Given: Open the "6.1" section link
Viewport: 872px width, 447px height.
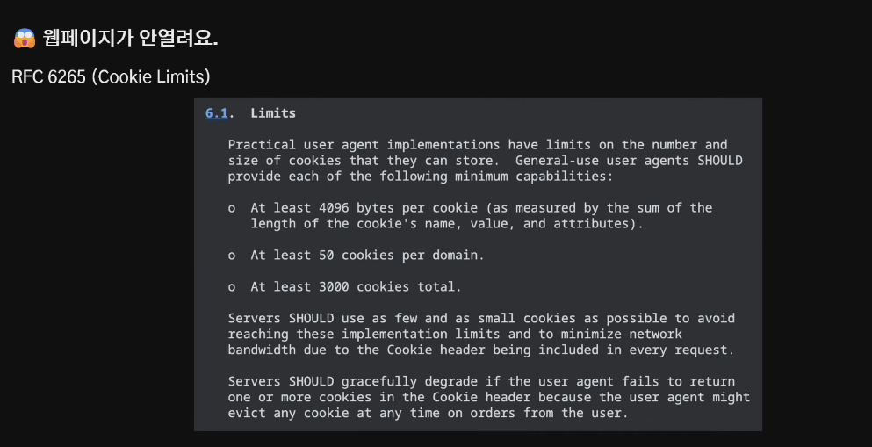Looking at the screenshot, I should pos(216,113).
